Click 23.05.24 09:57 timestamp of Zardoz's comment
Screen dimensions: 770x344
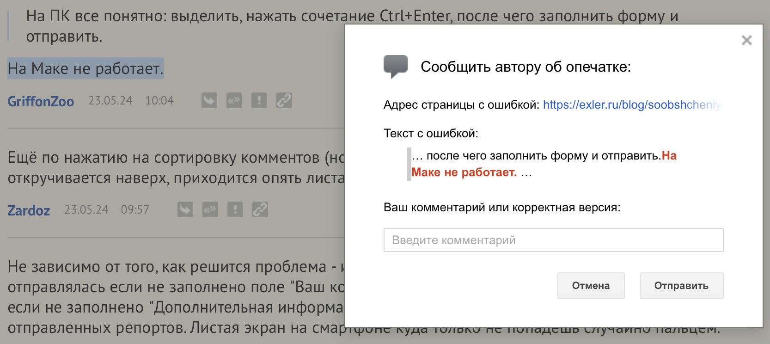[x=106, y=210]
